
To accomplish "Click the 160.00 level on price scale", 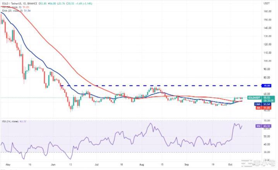I will pyautogui.click(x=266, y=11).
